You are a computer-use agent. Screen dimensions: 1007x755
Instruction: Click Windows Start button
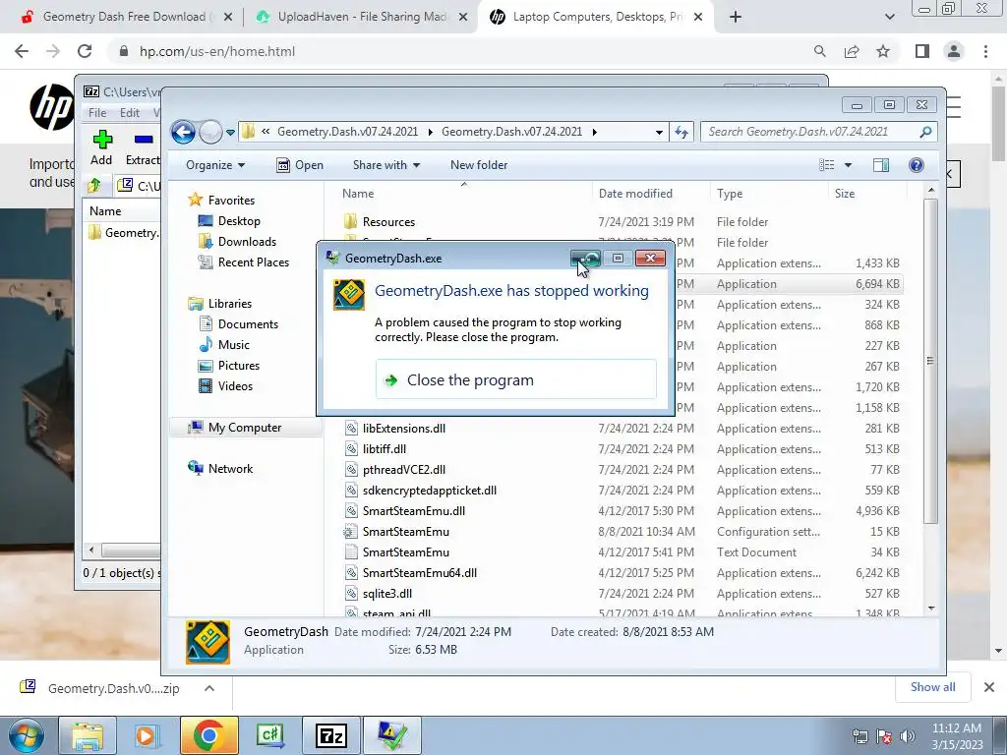click(x=26, y=735)
